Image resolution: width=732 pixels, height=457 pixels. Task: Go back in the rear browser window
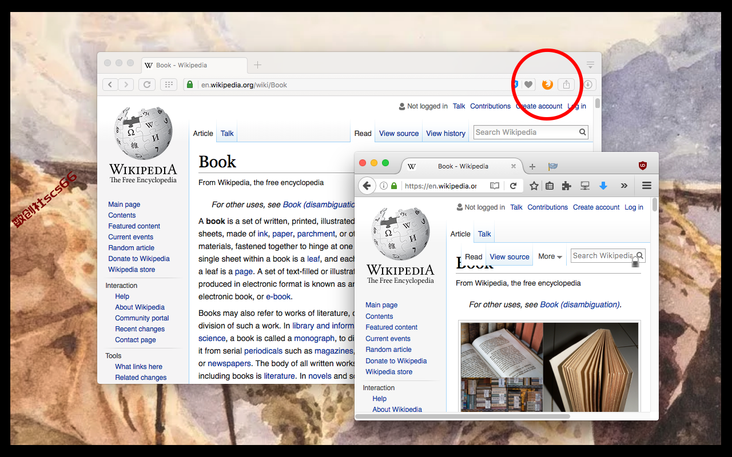[x=110, y=85]
